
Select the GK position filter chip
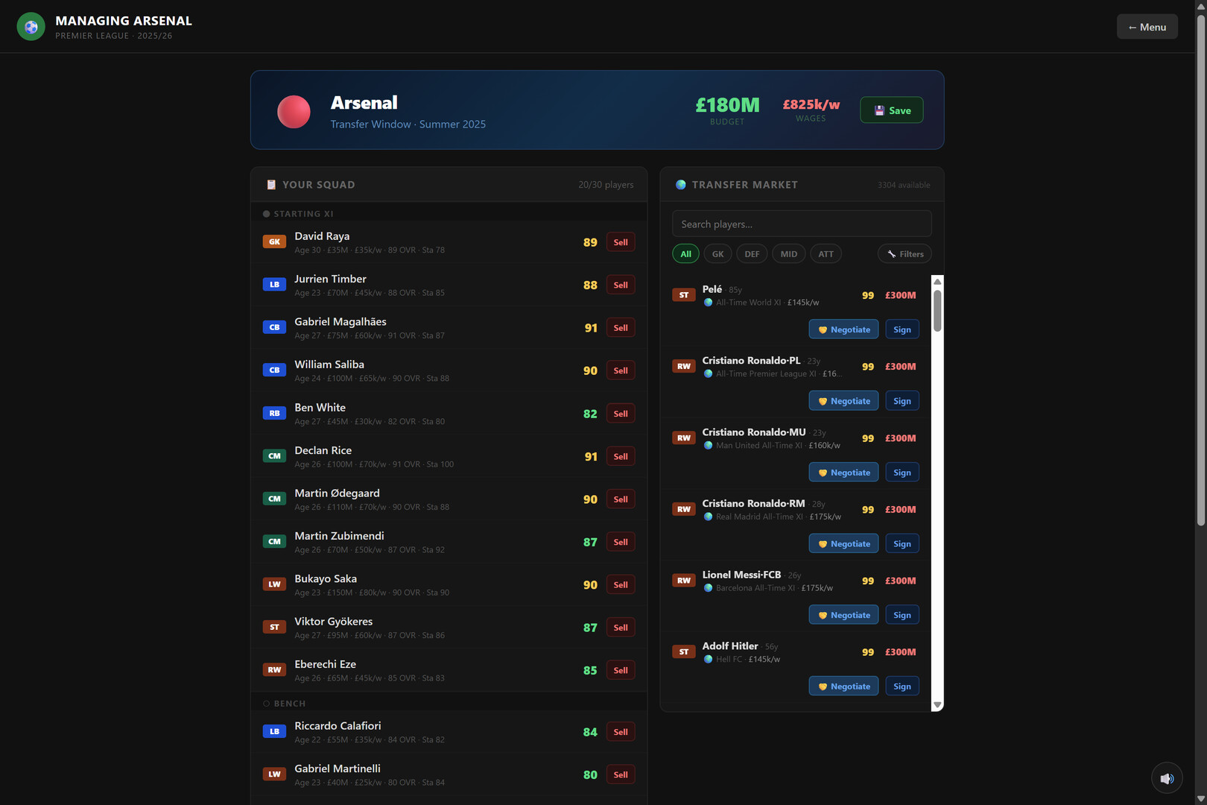[x=717, y=254]
